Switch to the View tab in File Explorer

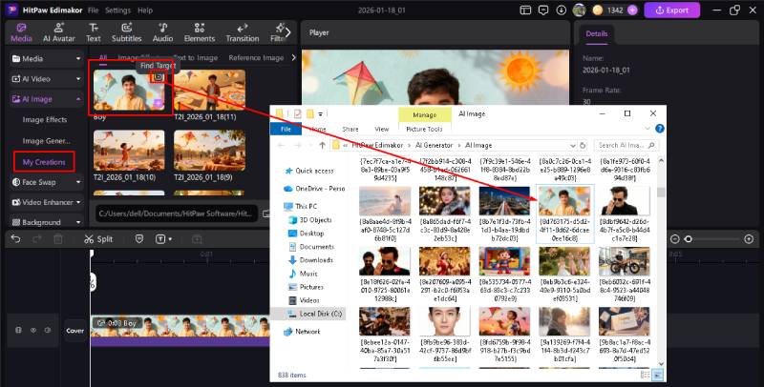click(381, 129)
